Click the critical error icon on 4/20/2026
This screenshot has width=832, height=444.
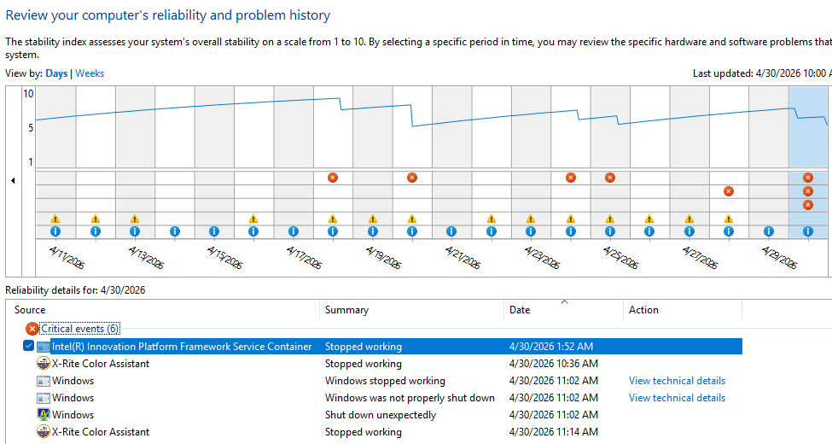point(412,178)
